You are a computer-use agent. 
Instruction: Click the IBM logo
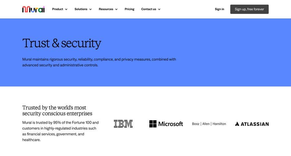123,124
